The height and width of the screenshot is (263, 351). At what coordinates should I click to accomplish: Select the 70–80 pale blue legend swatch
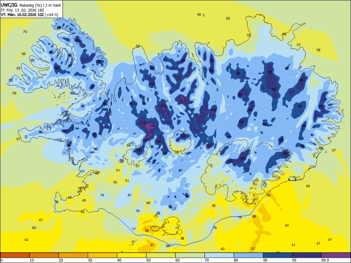219,255
